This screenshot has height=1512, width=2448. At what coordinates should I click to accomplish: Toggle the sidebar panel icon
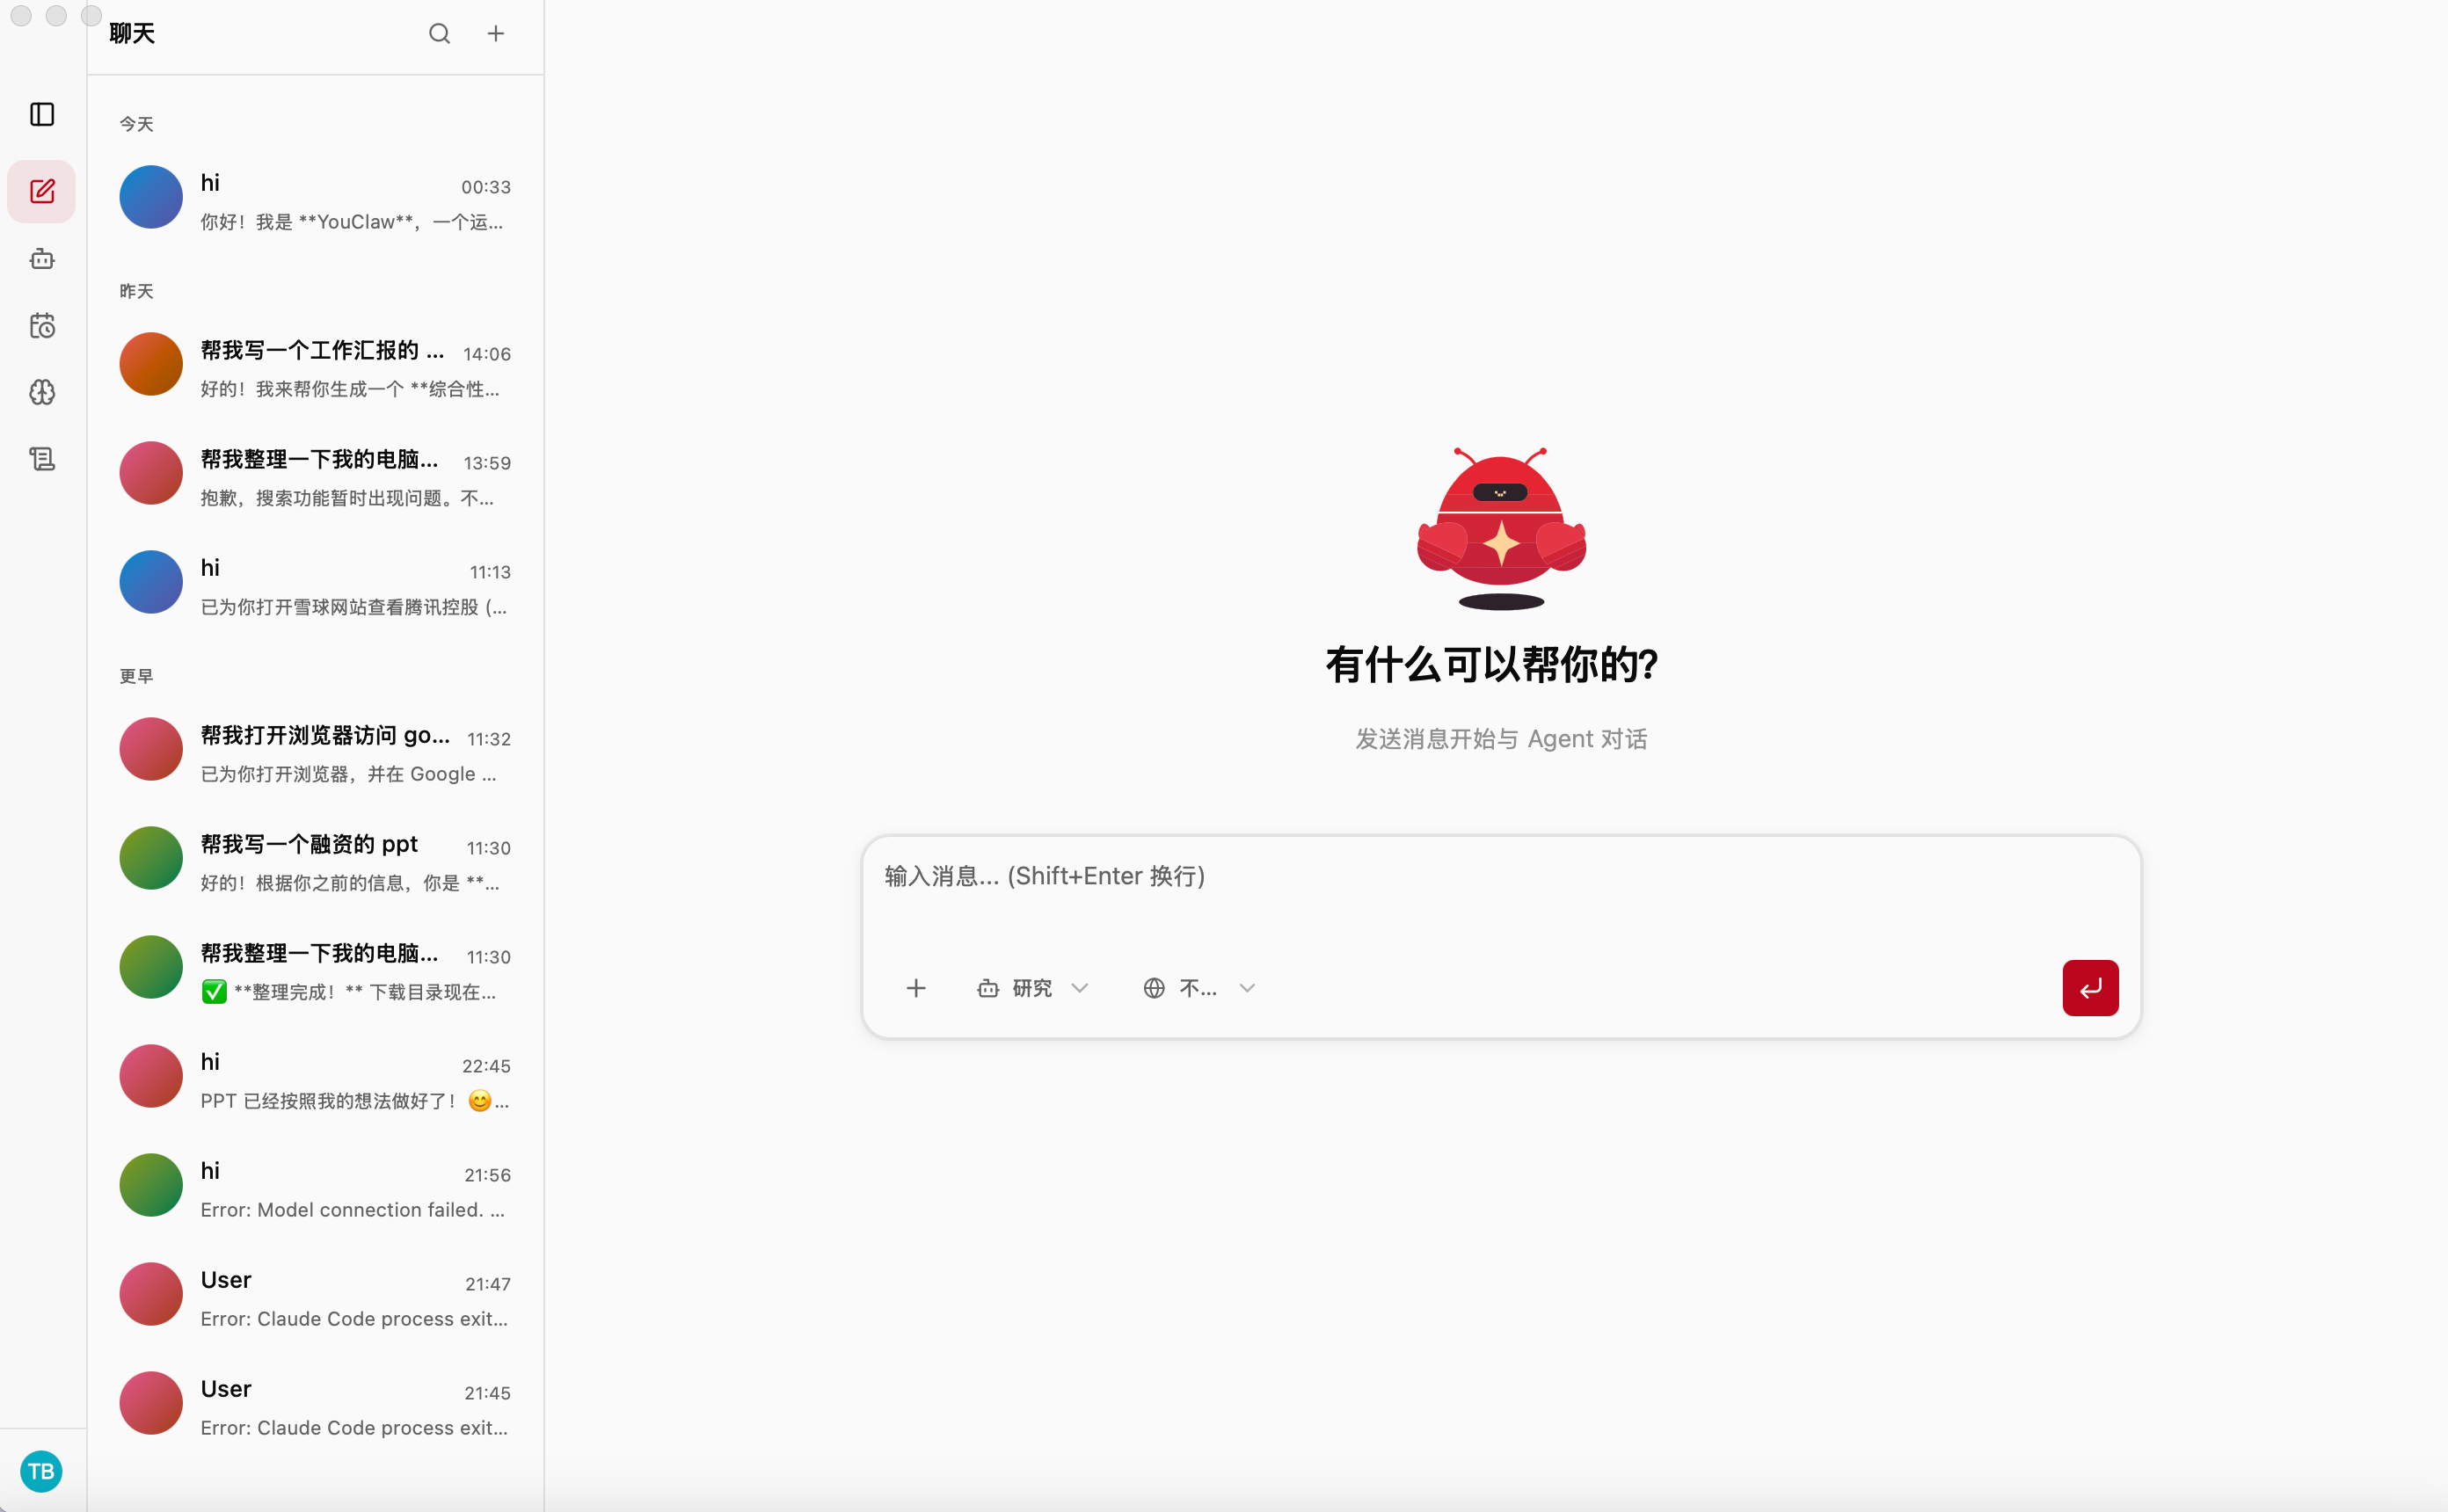(42, 115)
